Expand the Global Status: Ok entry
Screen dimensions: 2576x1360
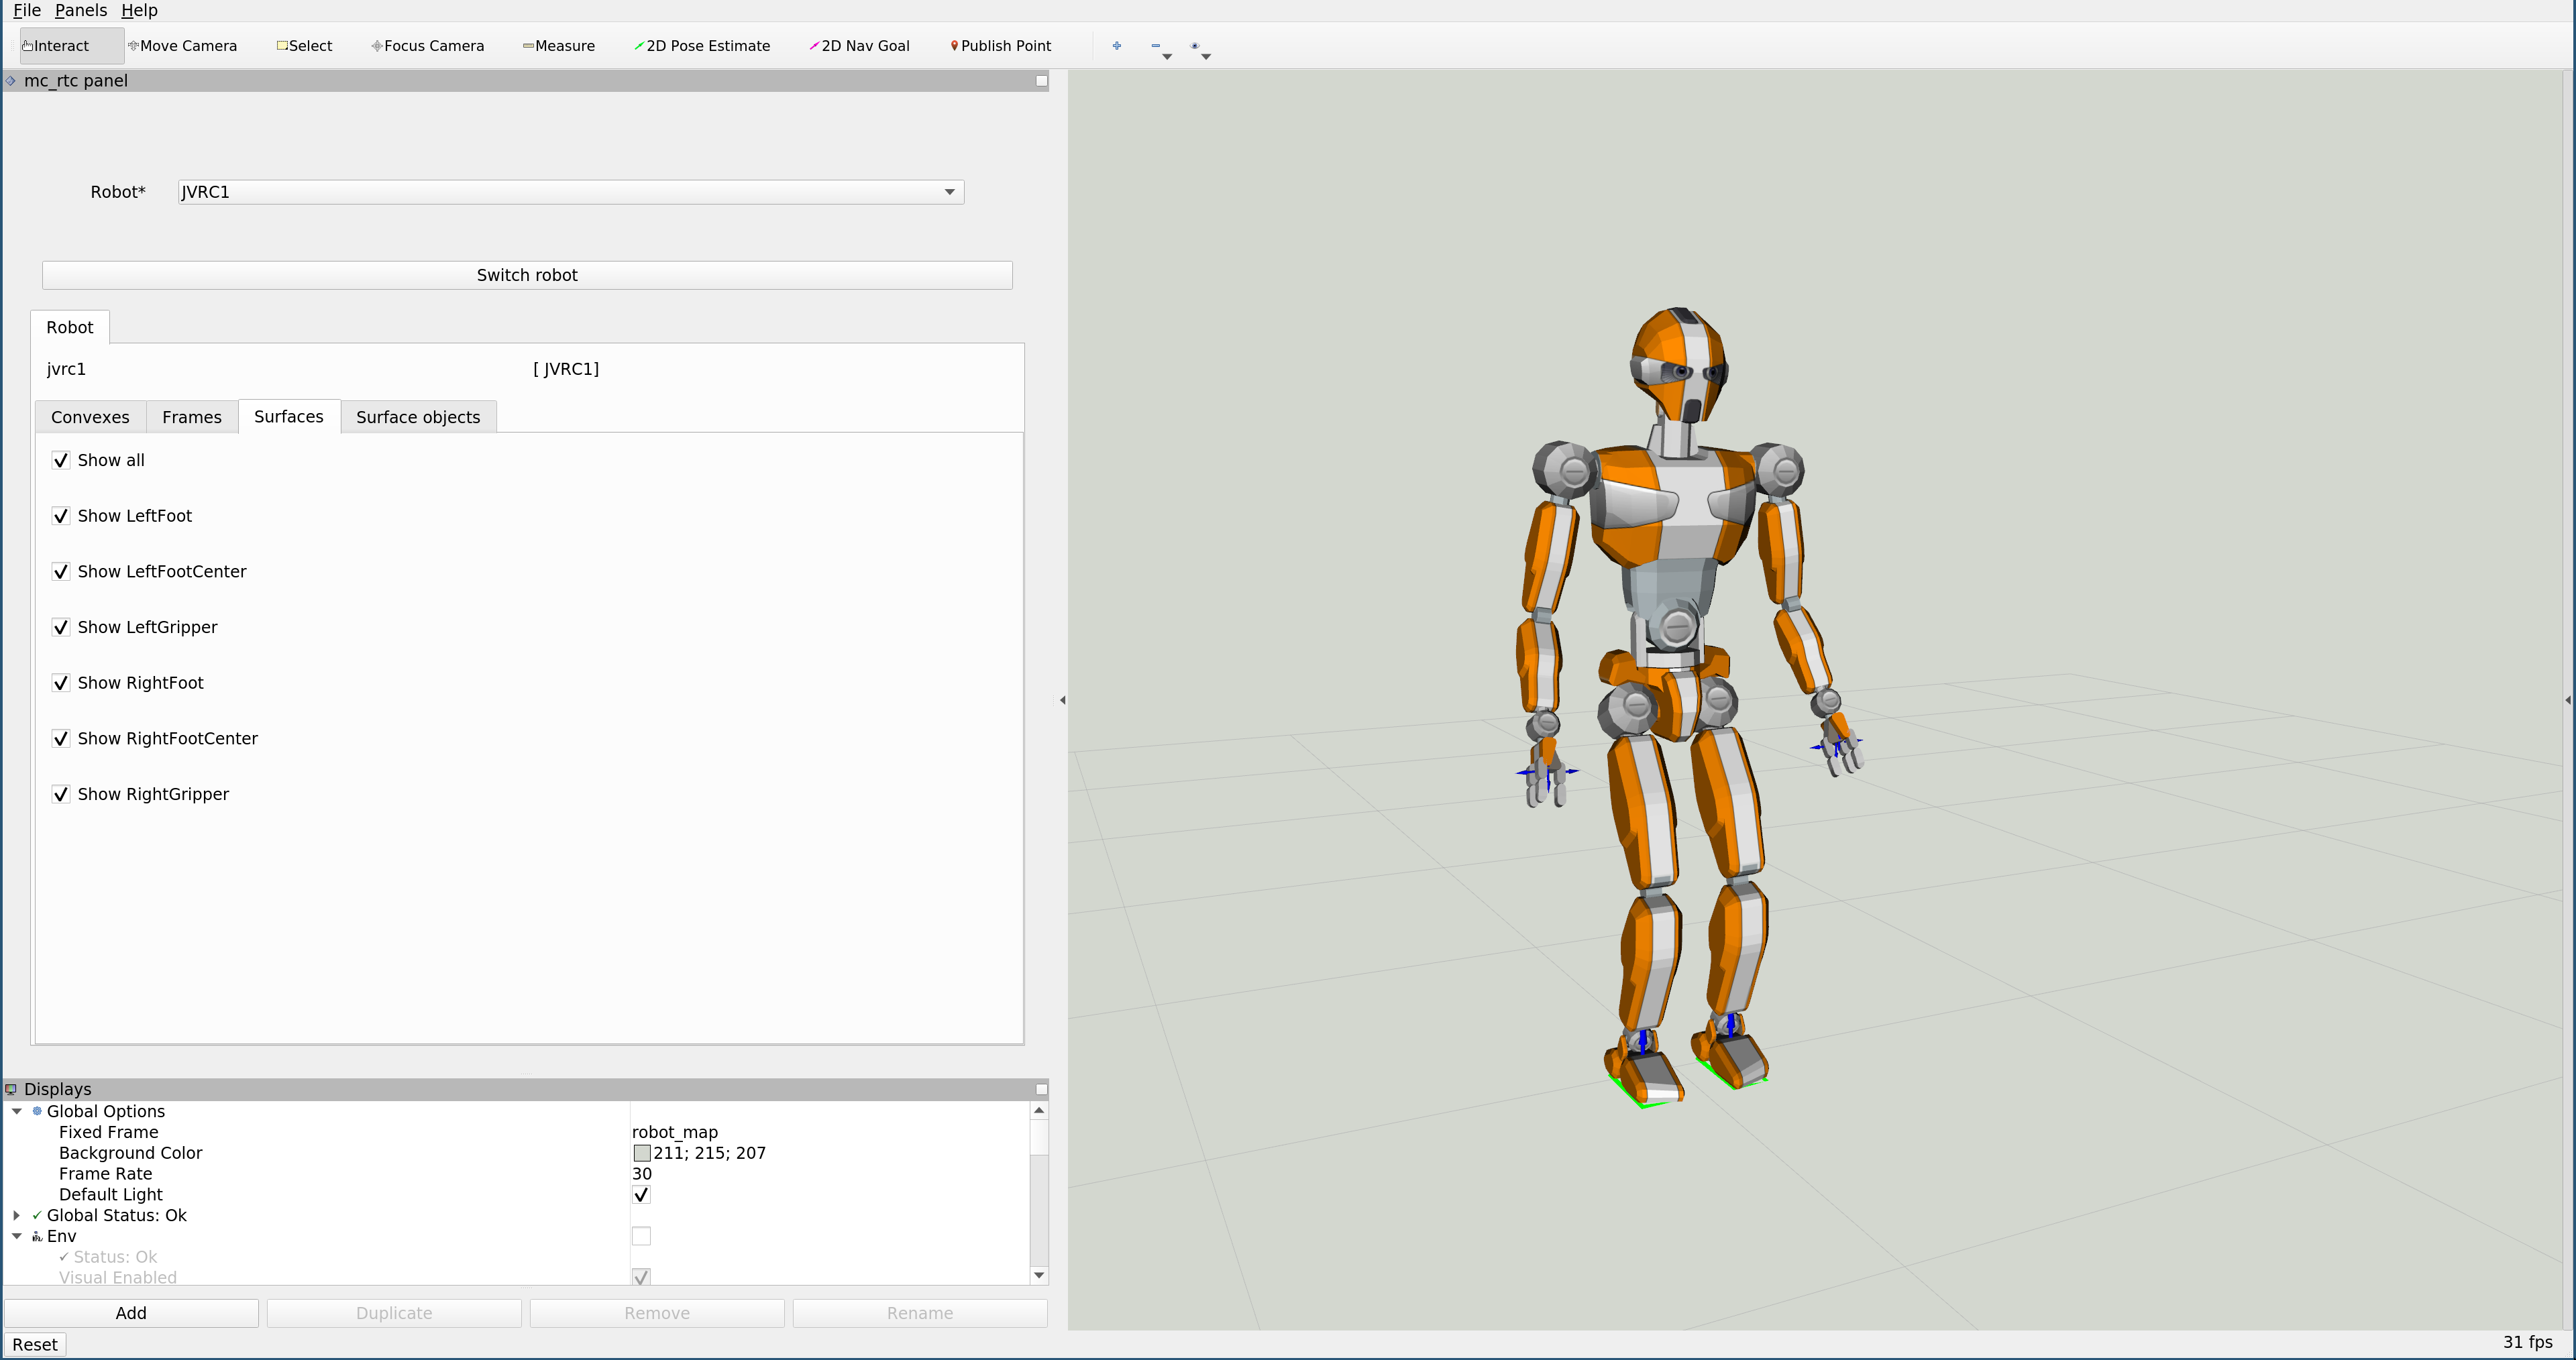point(16,1215)
